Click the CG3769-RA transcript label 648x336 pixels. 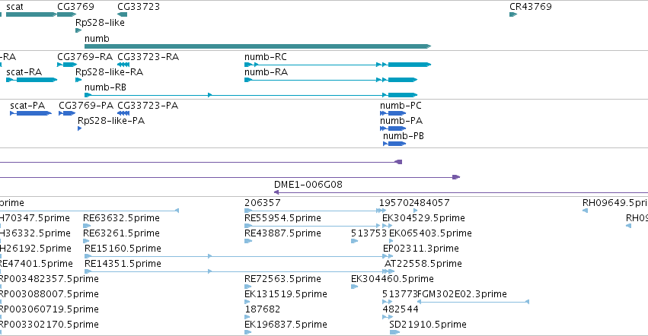[x=85, y=57]
